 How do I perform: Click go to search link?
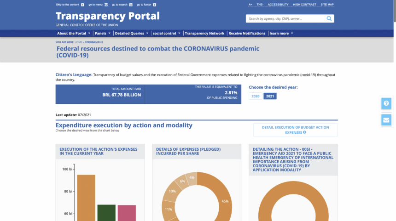[x=122, y=5]
